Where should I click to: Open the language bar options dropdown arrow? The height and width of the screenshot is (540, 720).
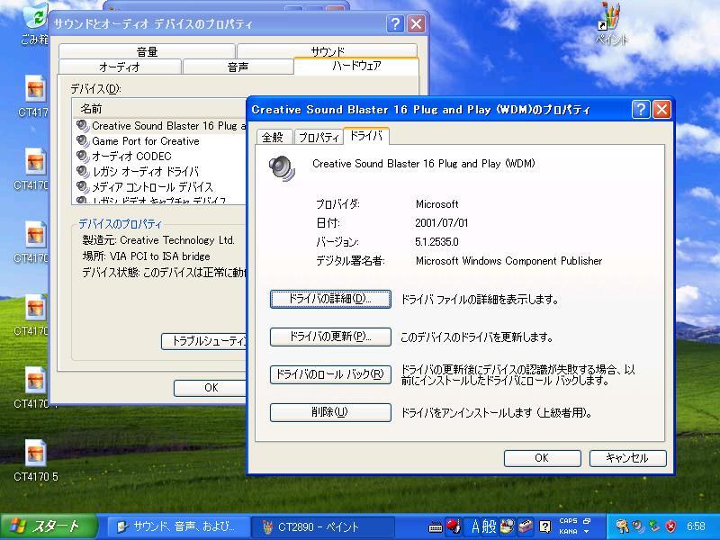click(x=587, y=532)
